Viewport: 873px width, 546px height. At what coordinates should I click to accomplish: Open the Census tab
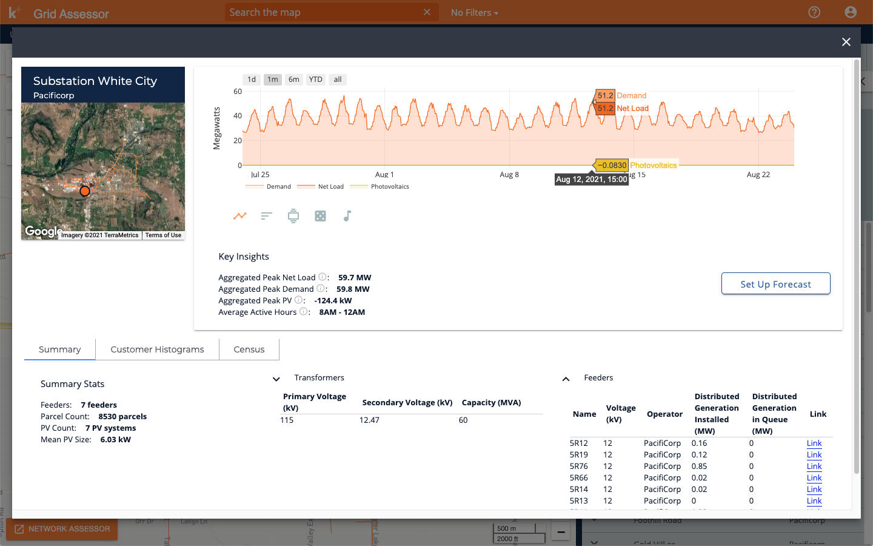(x=249, y=349)
